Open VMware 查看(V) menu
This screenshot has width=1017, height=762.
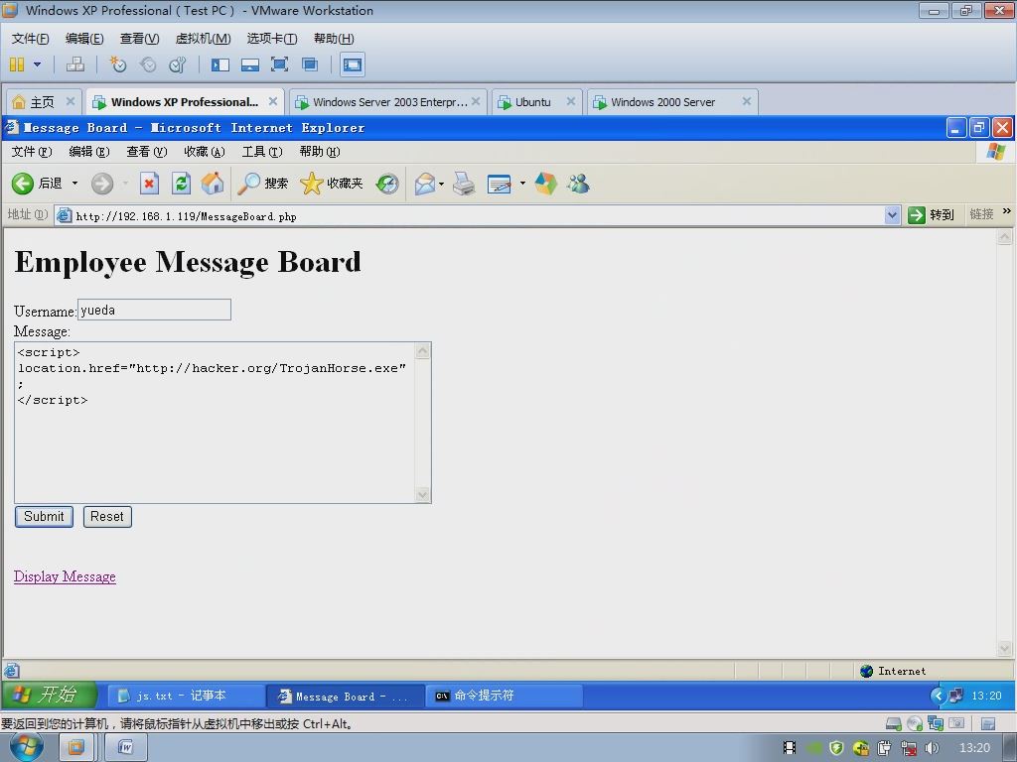coord(139,39)
